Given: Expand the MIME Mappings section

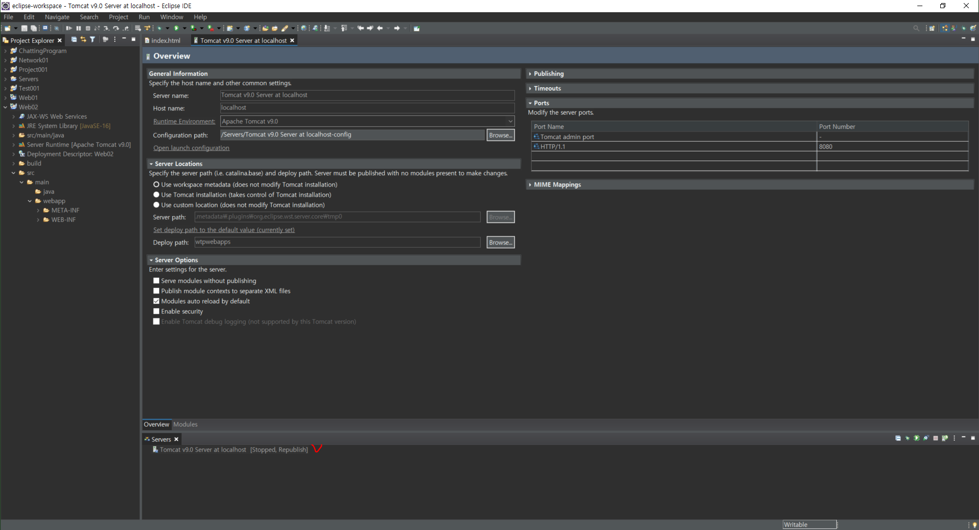Looking at the screenshot, I should click(530, 185).
